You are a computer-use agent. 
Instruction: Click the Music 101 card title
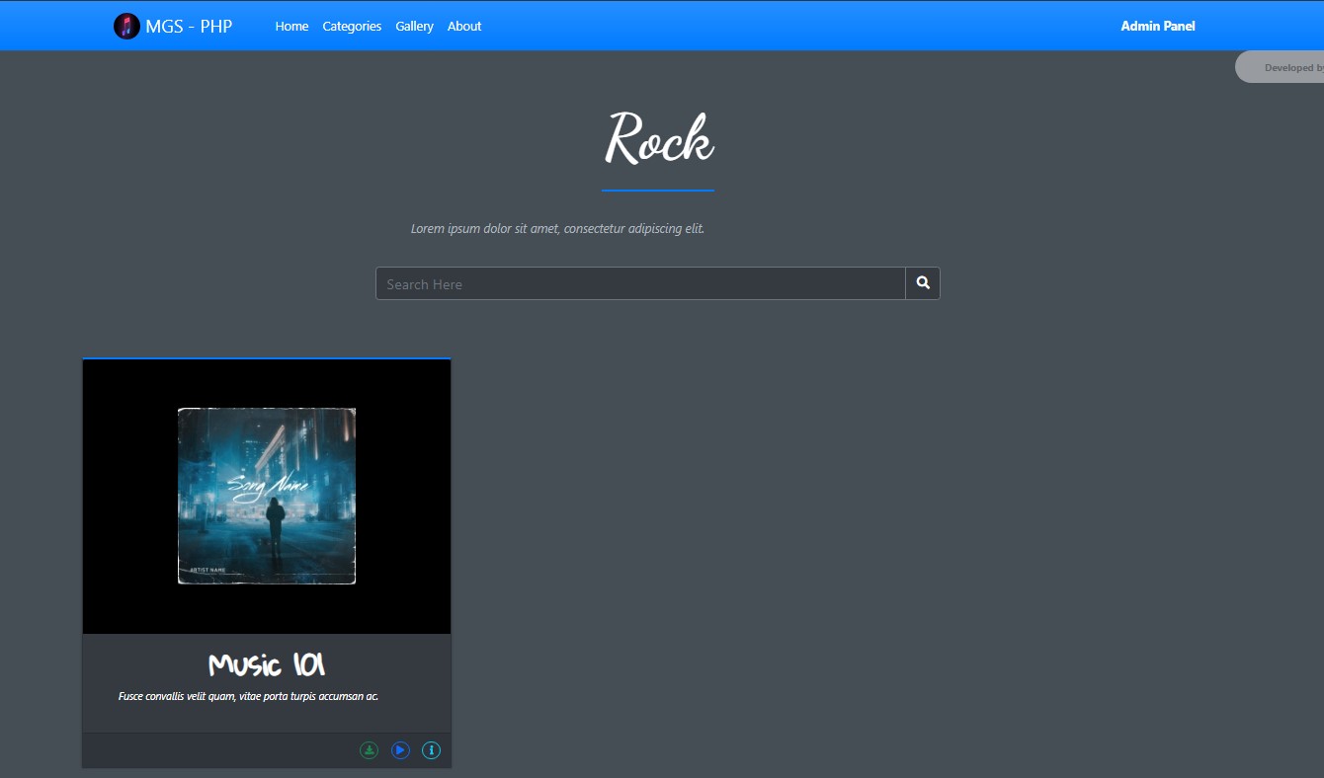[x=265, y=664]
